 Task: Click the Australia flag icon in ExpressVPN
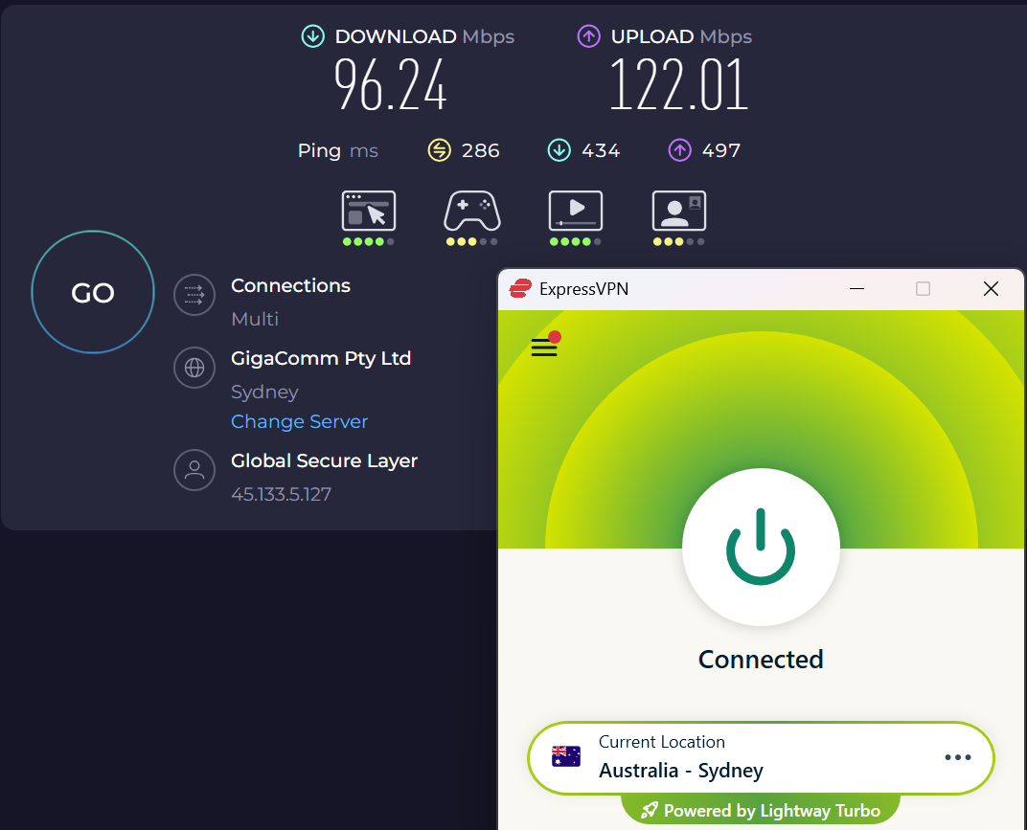click(x=566, y=756)
